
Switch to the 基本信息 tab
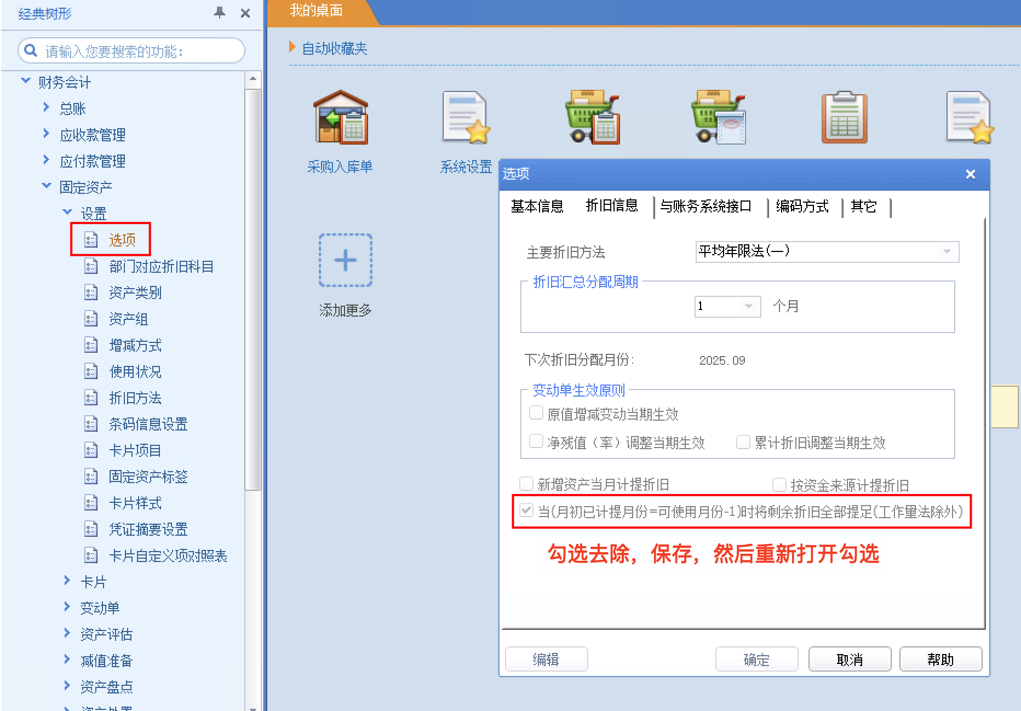537,207
